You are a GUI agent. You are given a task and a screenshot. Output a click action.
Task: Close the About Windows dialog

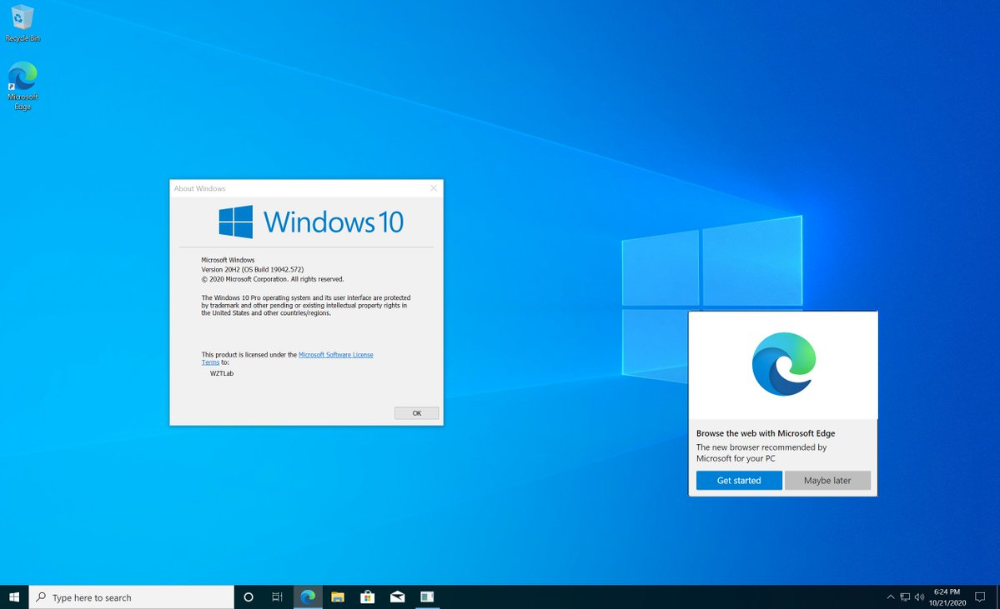coord(434,188)
